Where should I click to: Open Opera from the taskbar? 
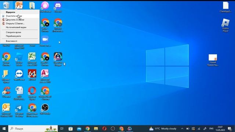tap(104, 129)
